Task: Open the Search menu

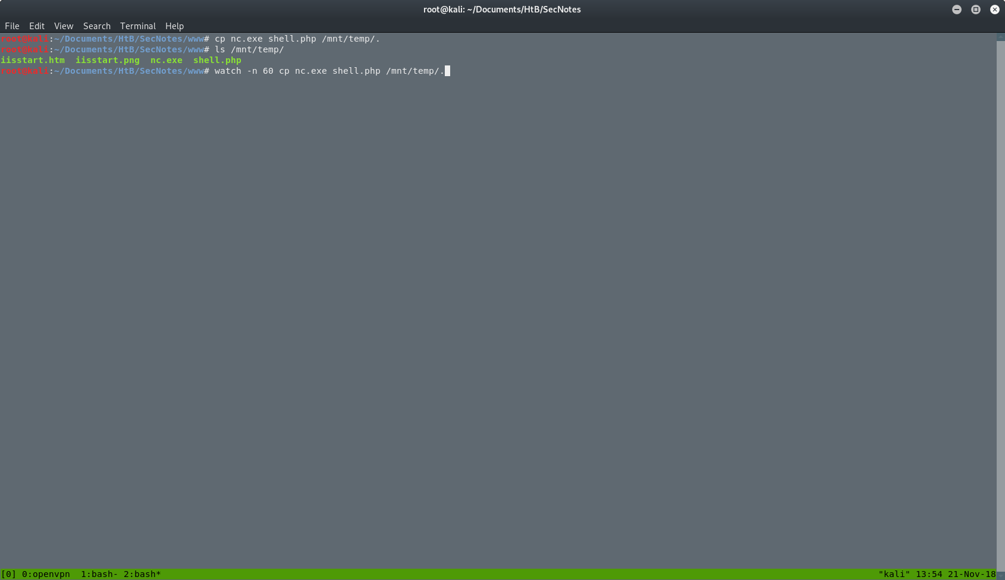Action: point(96,26)
